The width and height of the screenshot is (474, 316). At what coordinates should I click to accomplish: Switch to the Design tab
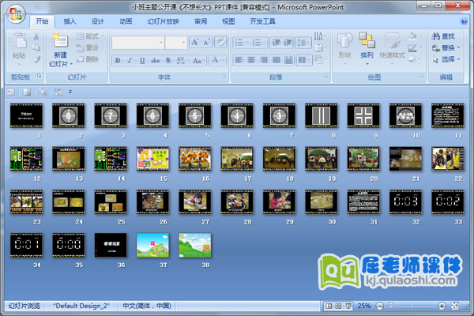click(x=98, y=21)
